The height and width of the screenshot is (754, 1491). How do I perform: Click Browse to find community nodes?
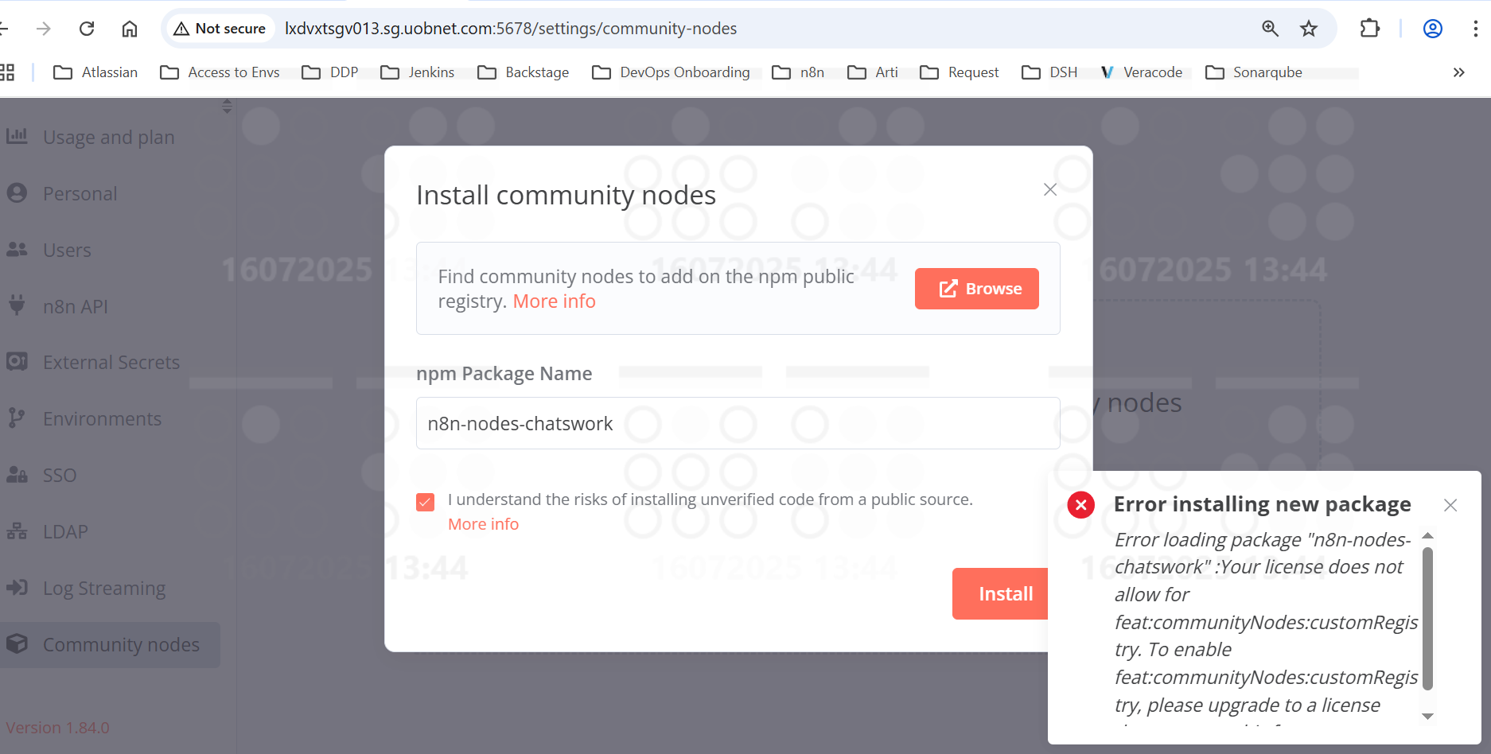pos(976,289)
